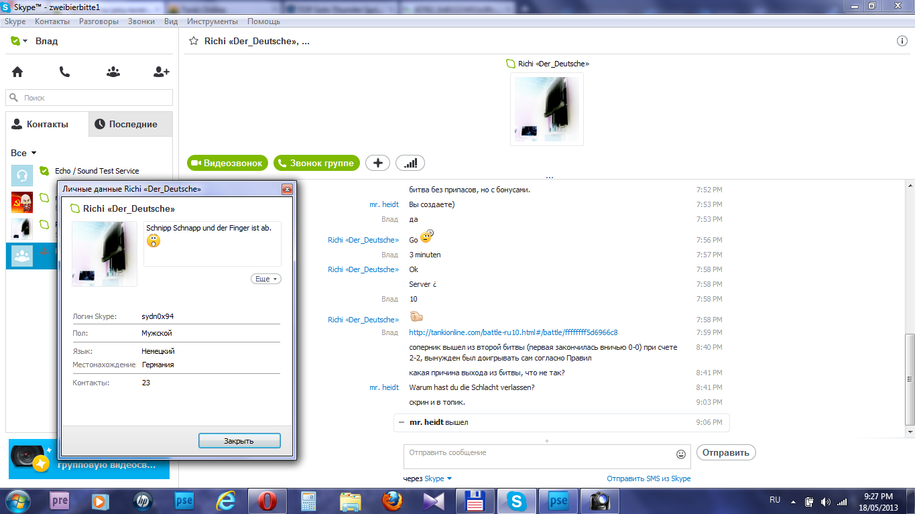This screenshot has height=514, width=915.
Task: Click the create group icon
Action: (x=113, y=72)
